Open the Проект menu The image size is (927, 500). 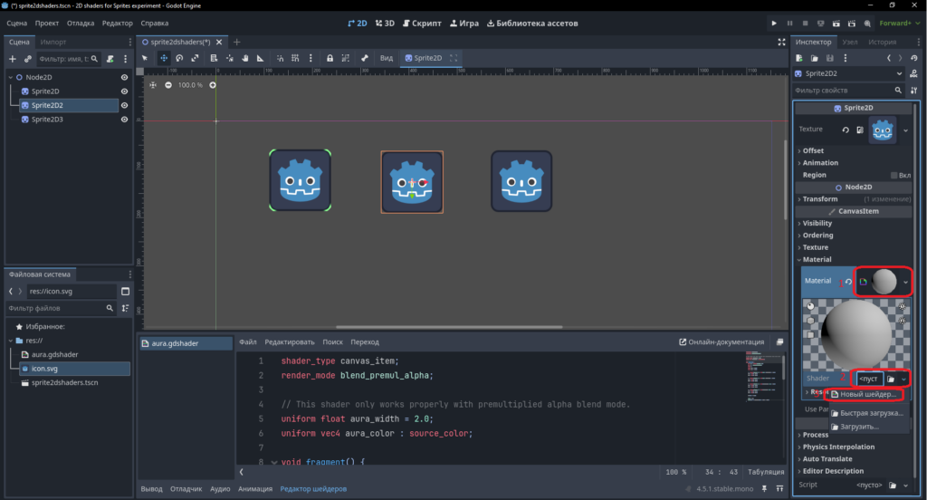47,23
